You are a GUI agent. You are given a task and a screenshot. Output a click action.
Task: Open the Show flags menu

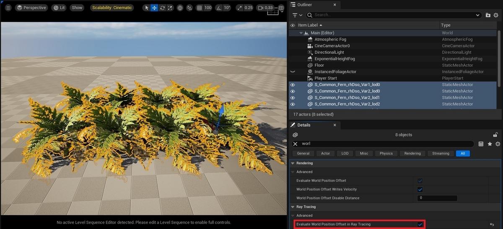click(x=77, y=8)
